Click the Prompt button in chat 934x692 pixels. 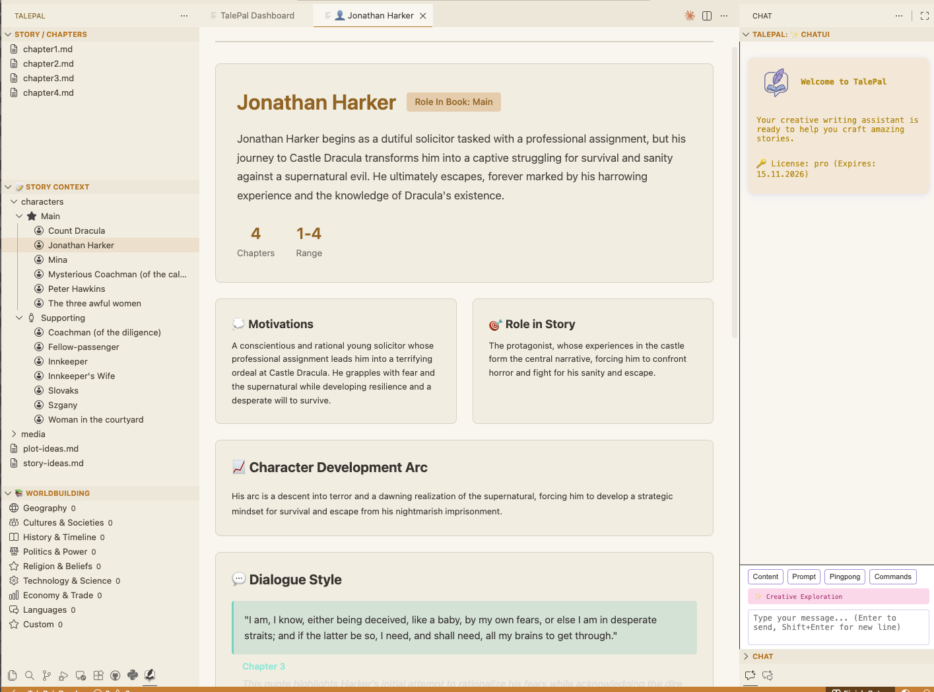(803, 576)
